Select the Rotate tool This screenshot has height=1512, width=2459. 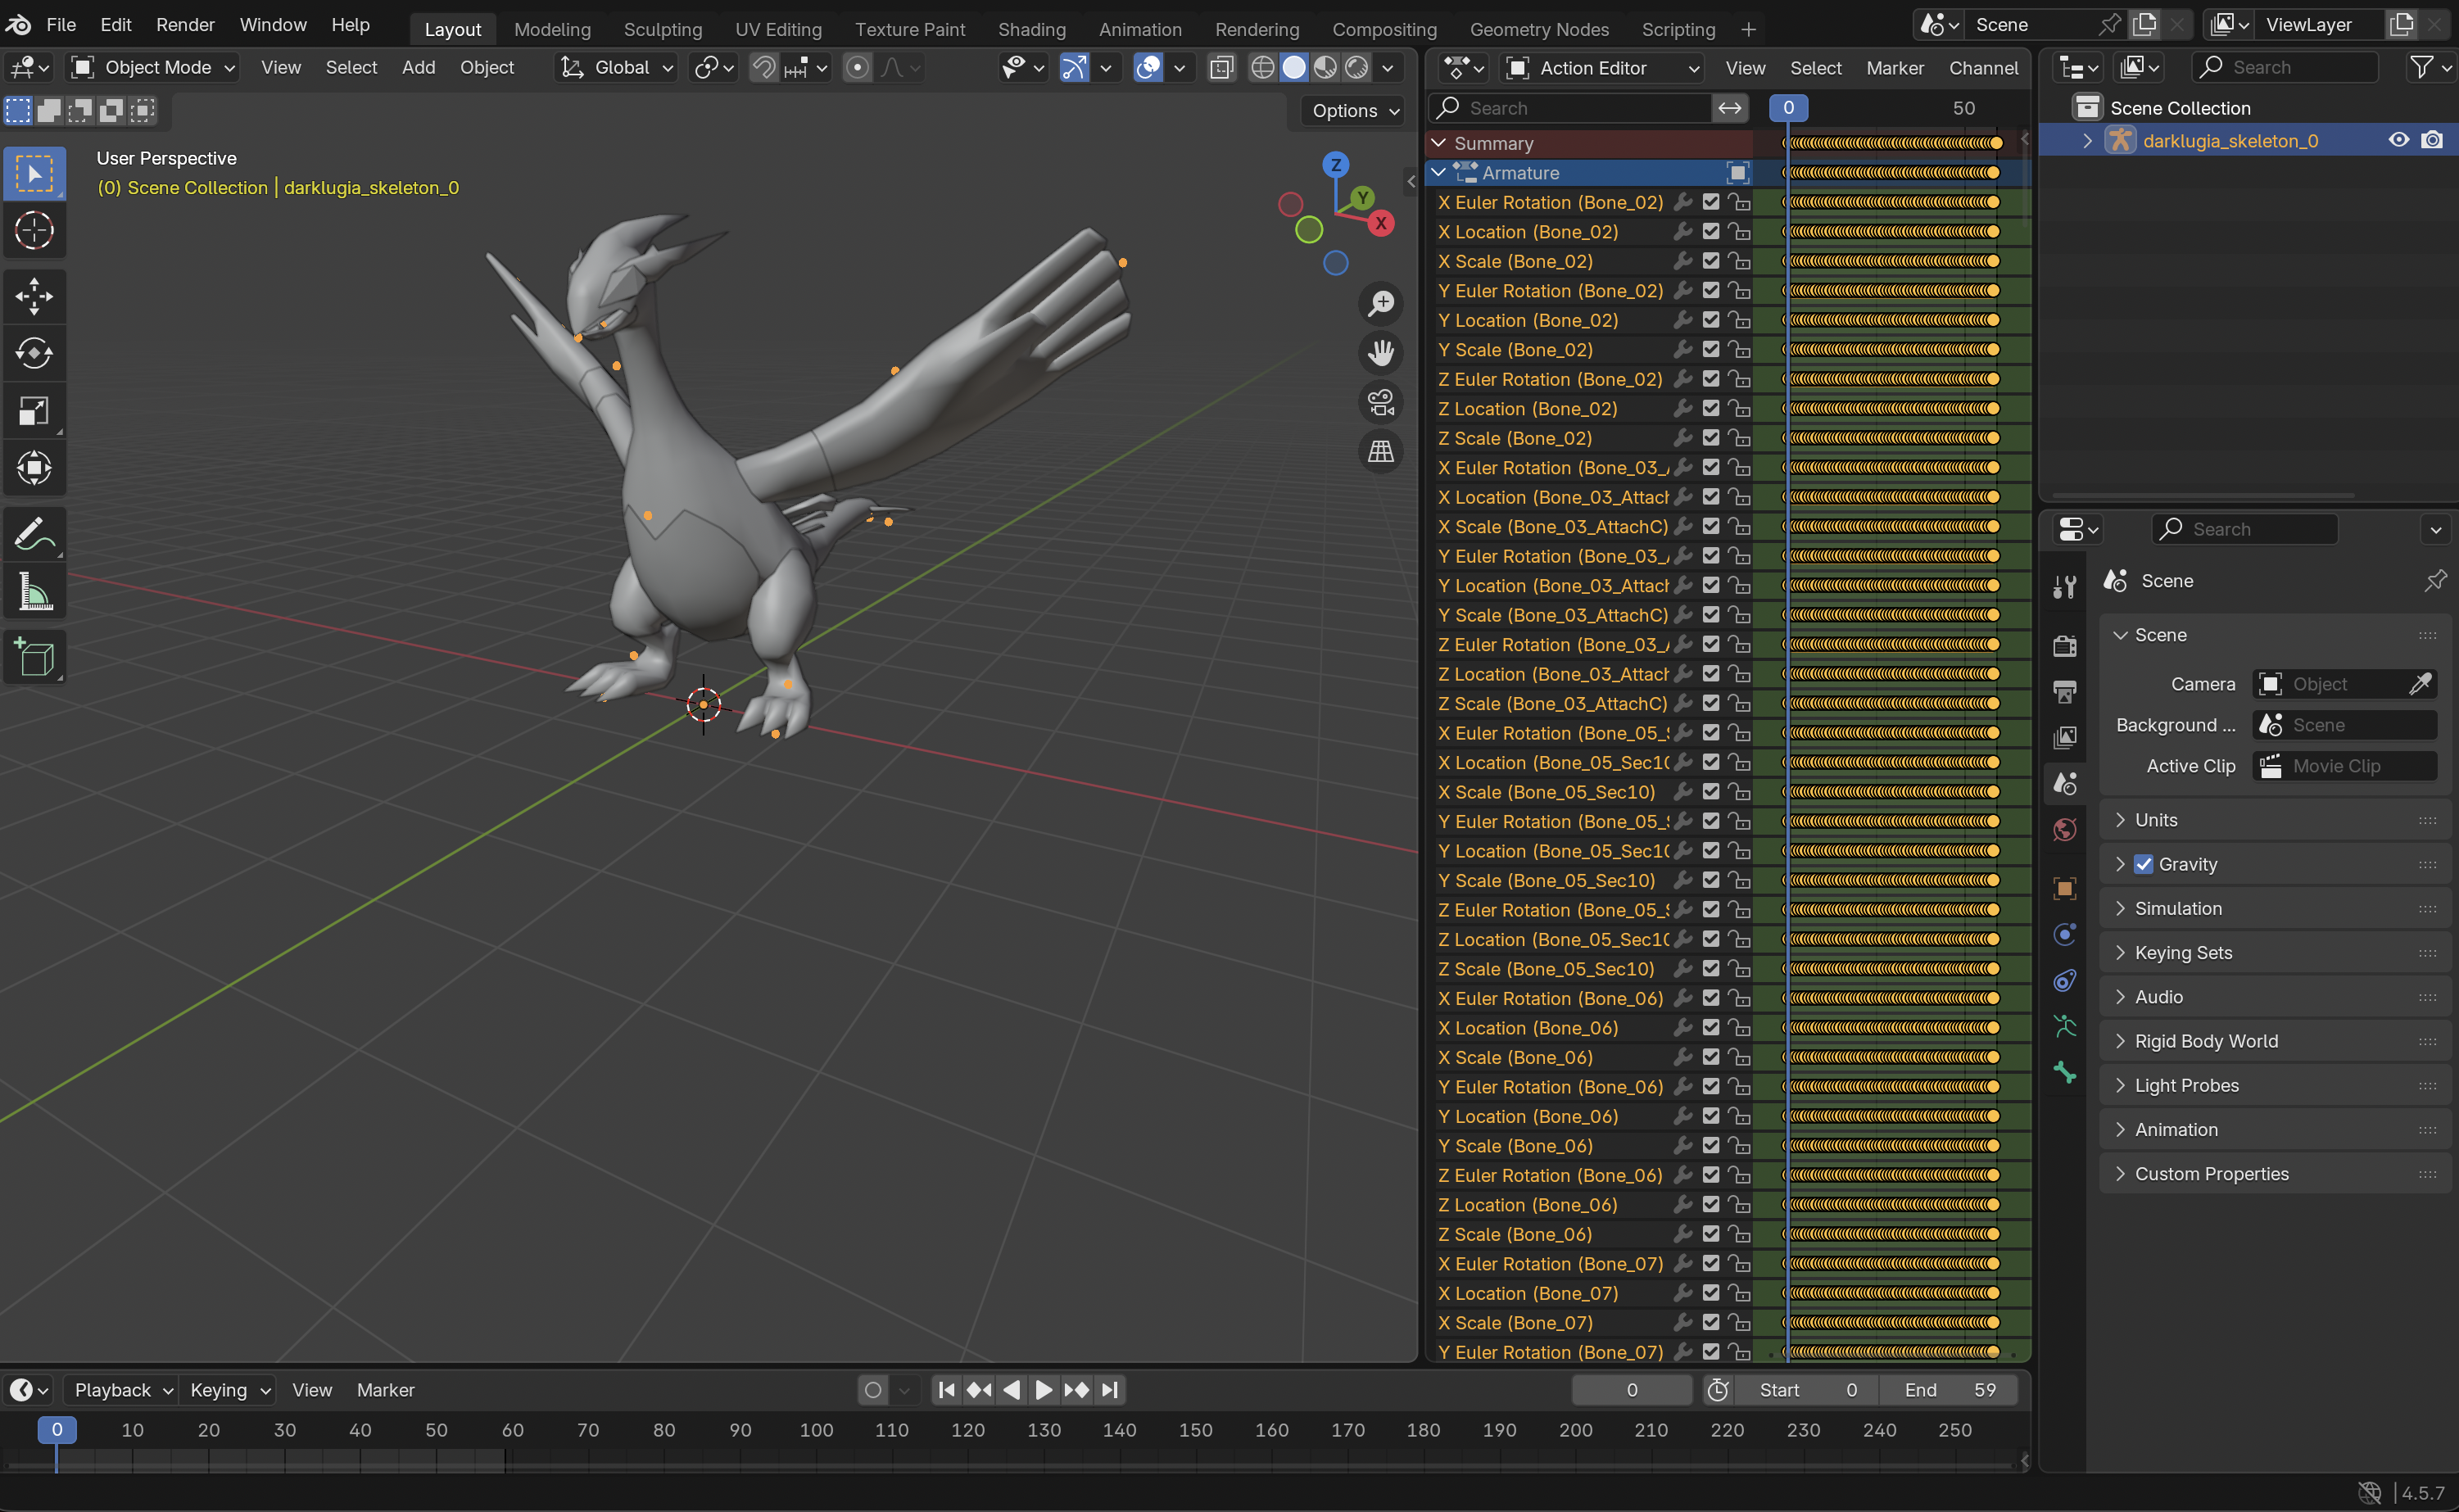coord(35,353)
